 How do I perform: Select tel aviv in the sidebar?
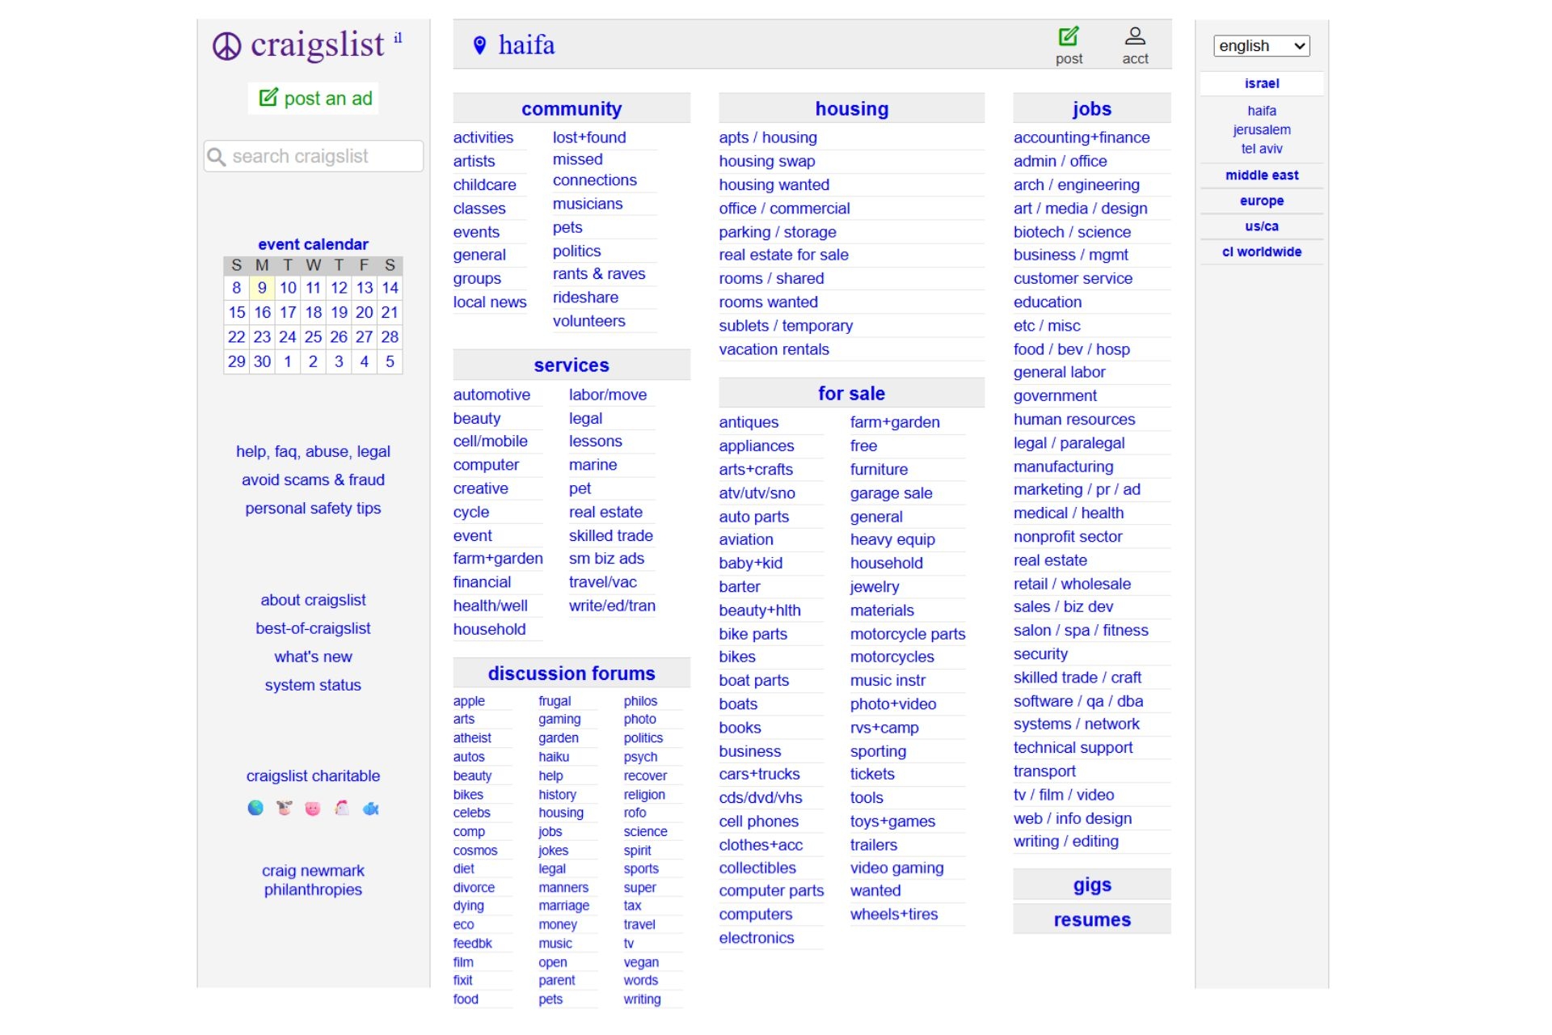coord(1261,149)
